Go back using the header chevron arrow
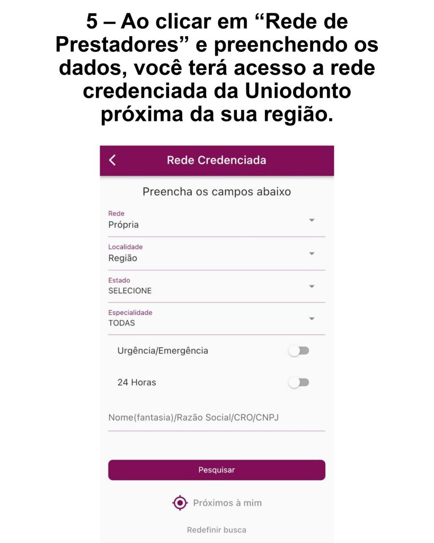 pyautogui.click(x=112, y=160)
